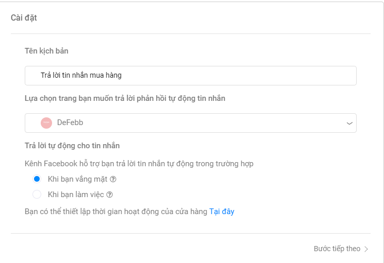This screenshot has width=384, height=263.
Task: Click help icon beside "Khi bạn làm việc"
Action: 109,195
